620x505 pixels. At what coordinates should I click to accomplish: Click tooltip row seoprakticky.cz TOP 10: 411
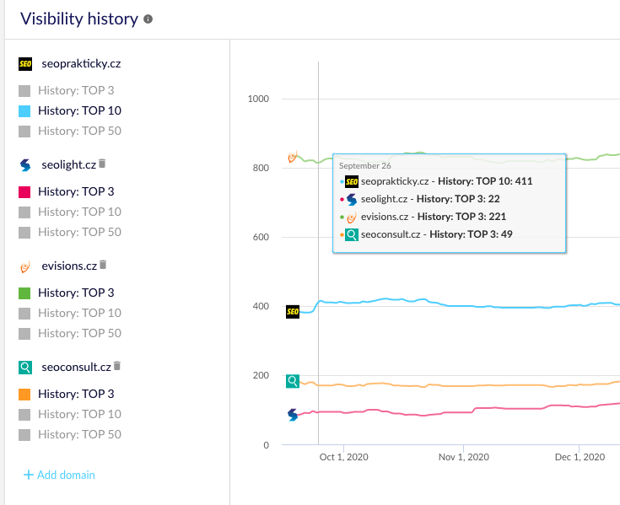(x=436, y=181)
